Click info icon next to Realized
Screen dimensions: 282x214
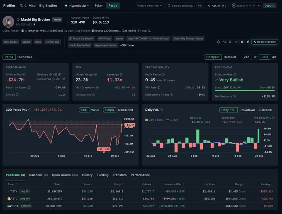(50, 75)
